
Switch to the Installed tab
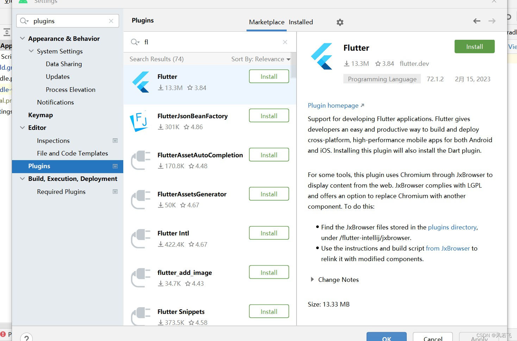[301, 22]
